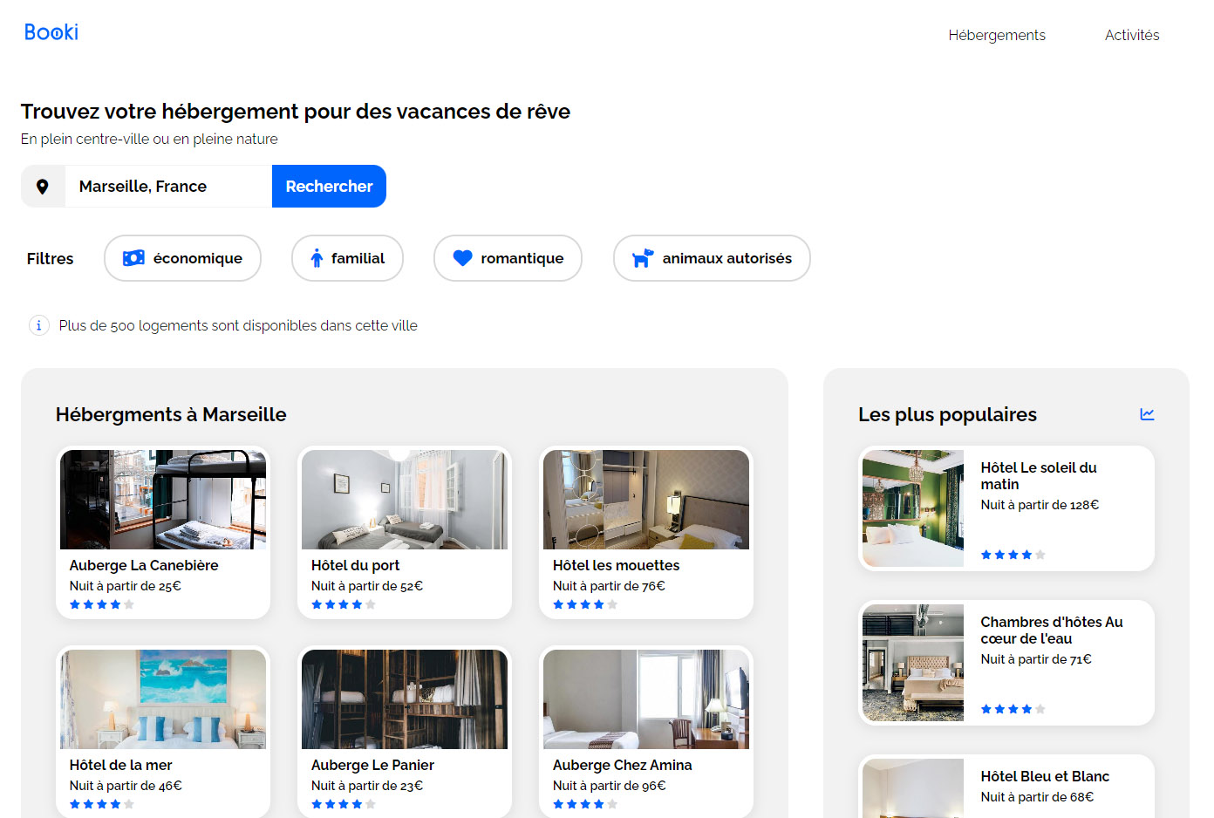Viewport: 1214px width, 818px height.
Task: Click 'Nuit à partir de 46€' text
Action: 126,786
